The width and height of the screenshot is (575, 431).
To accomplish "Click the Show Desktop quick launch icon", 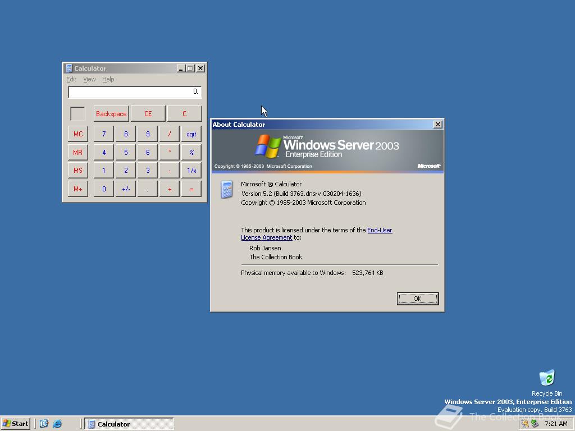I will pyautogui.click(x=44, y=424).
